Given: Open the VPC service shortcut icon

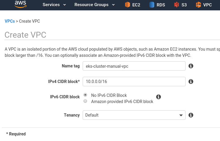Looking at the screenshot, I should (198, 5).
